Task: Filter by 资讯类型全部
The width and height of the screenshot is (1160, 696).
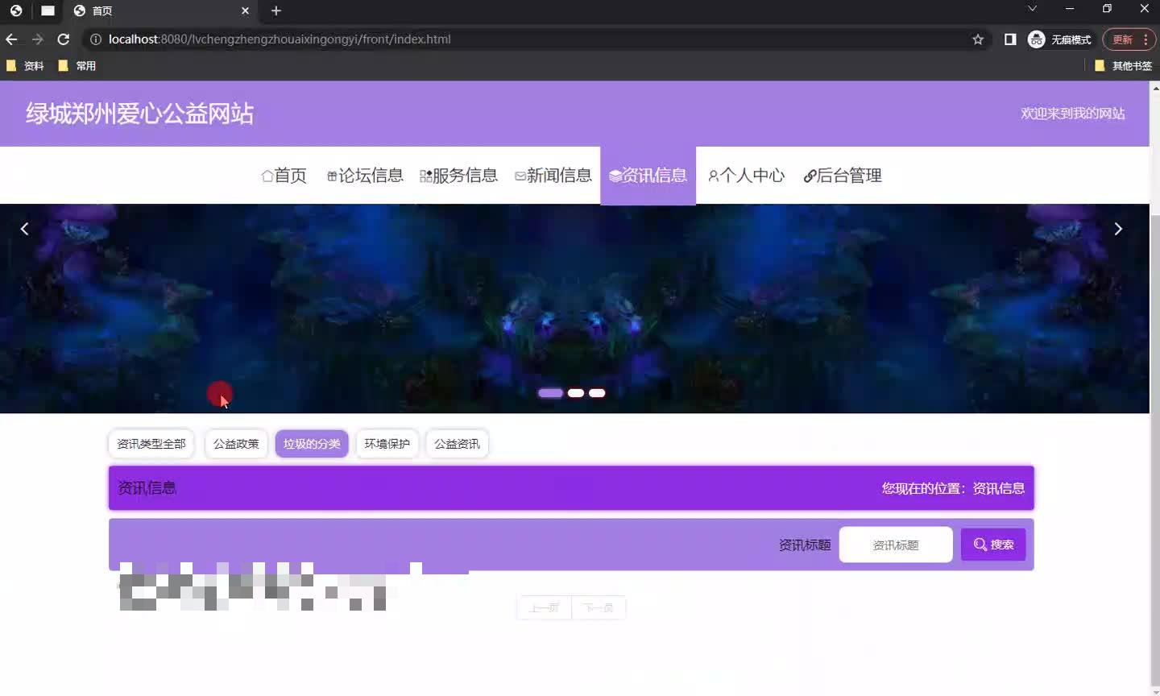Action: click(151, 444)
